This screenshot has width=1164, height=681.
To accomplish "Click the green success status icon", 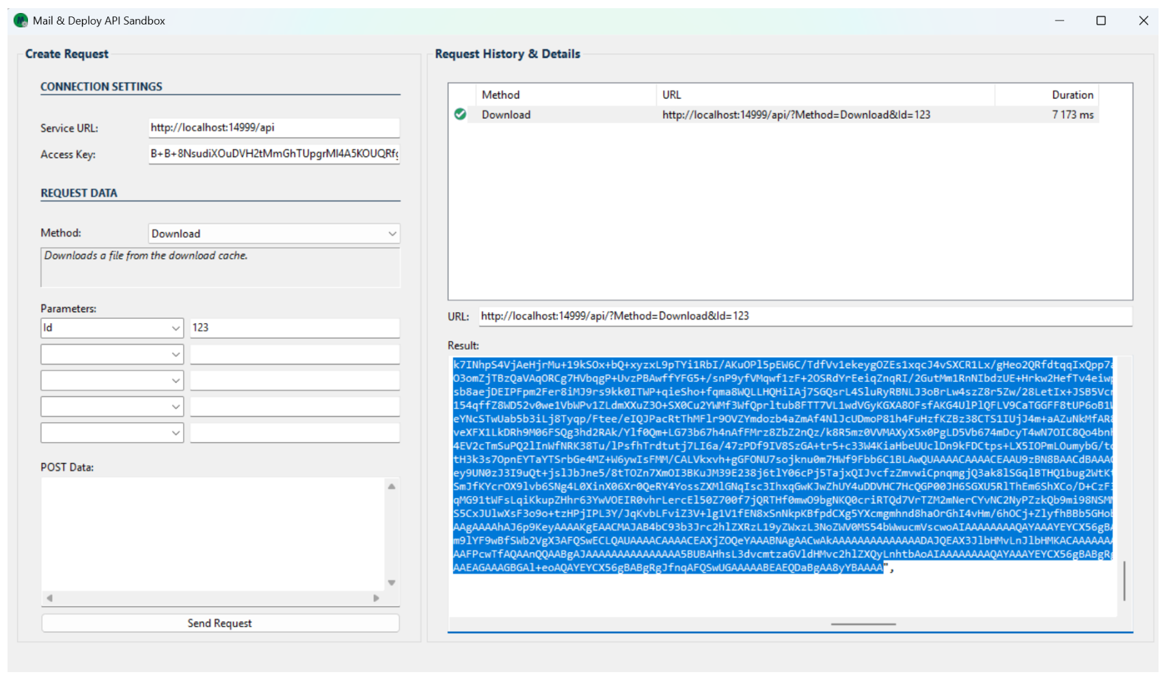I will (460, 115).
